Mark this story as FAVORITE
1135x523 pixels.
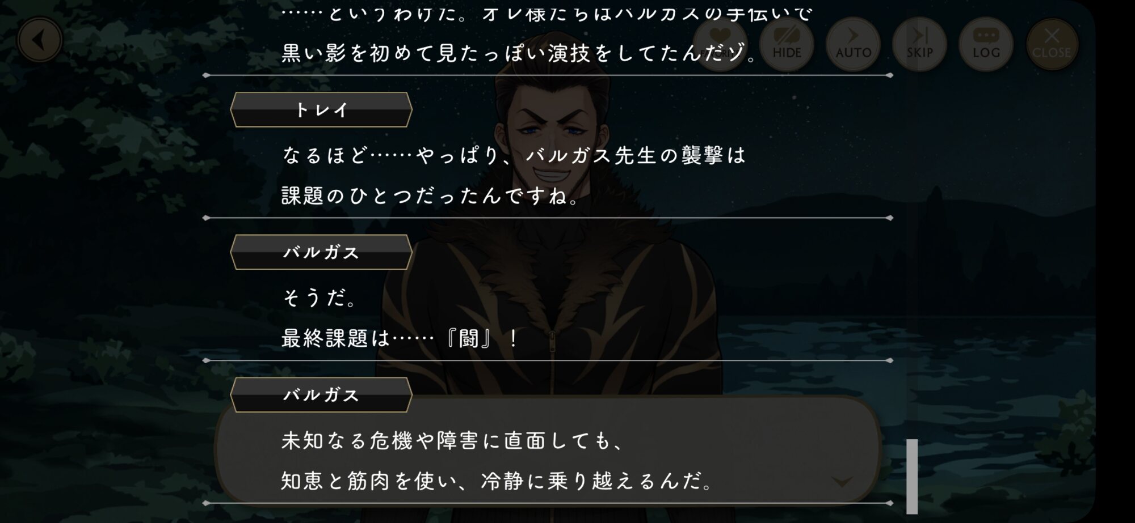point(720,44)
